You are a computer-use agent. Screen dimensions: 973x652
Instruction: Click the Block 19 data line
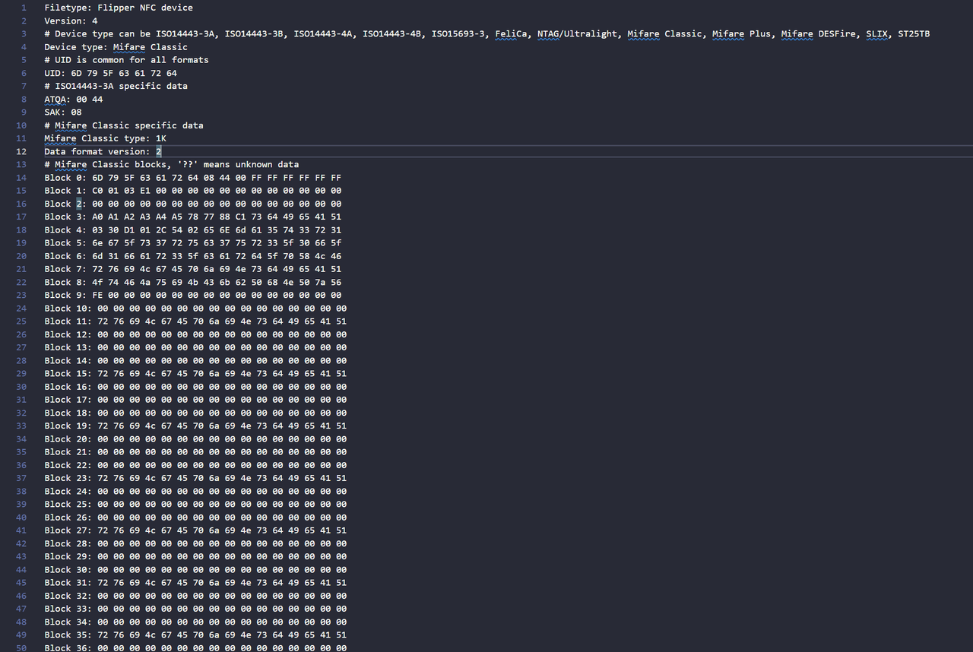(x=195, y=426)
